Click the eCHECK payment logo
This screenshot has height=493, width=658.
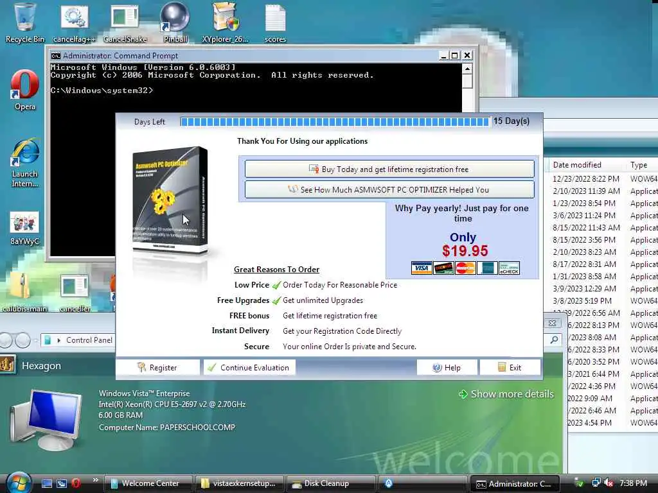coord(509,268)
